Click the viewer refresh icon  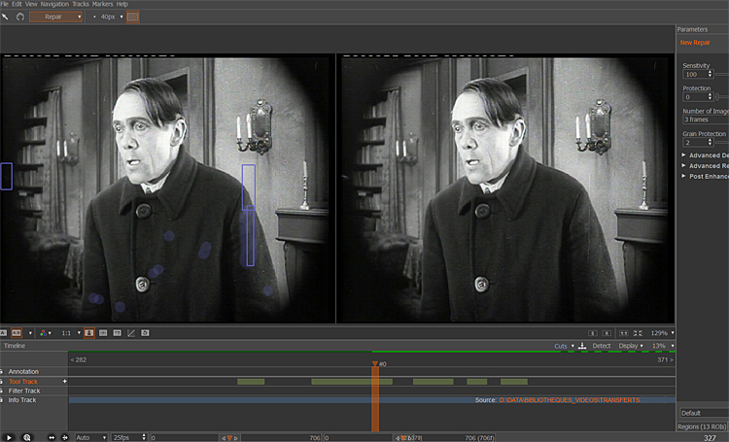(x=145, y=333)
